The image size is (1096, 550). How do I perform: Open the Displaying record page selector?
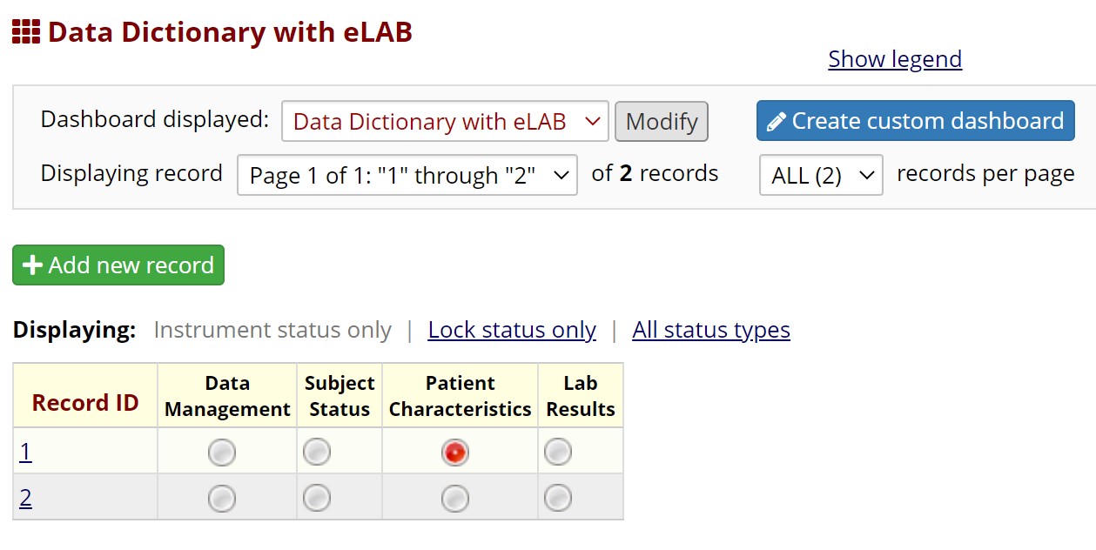click(407, 175)
